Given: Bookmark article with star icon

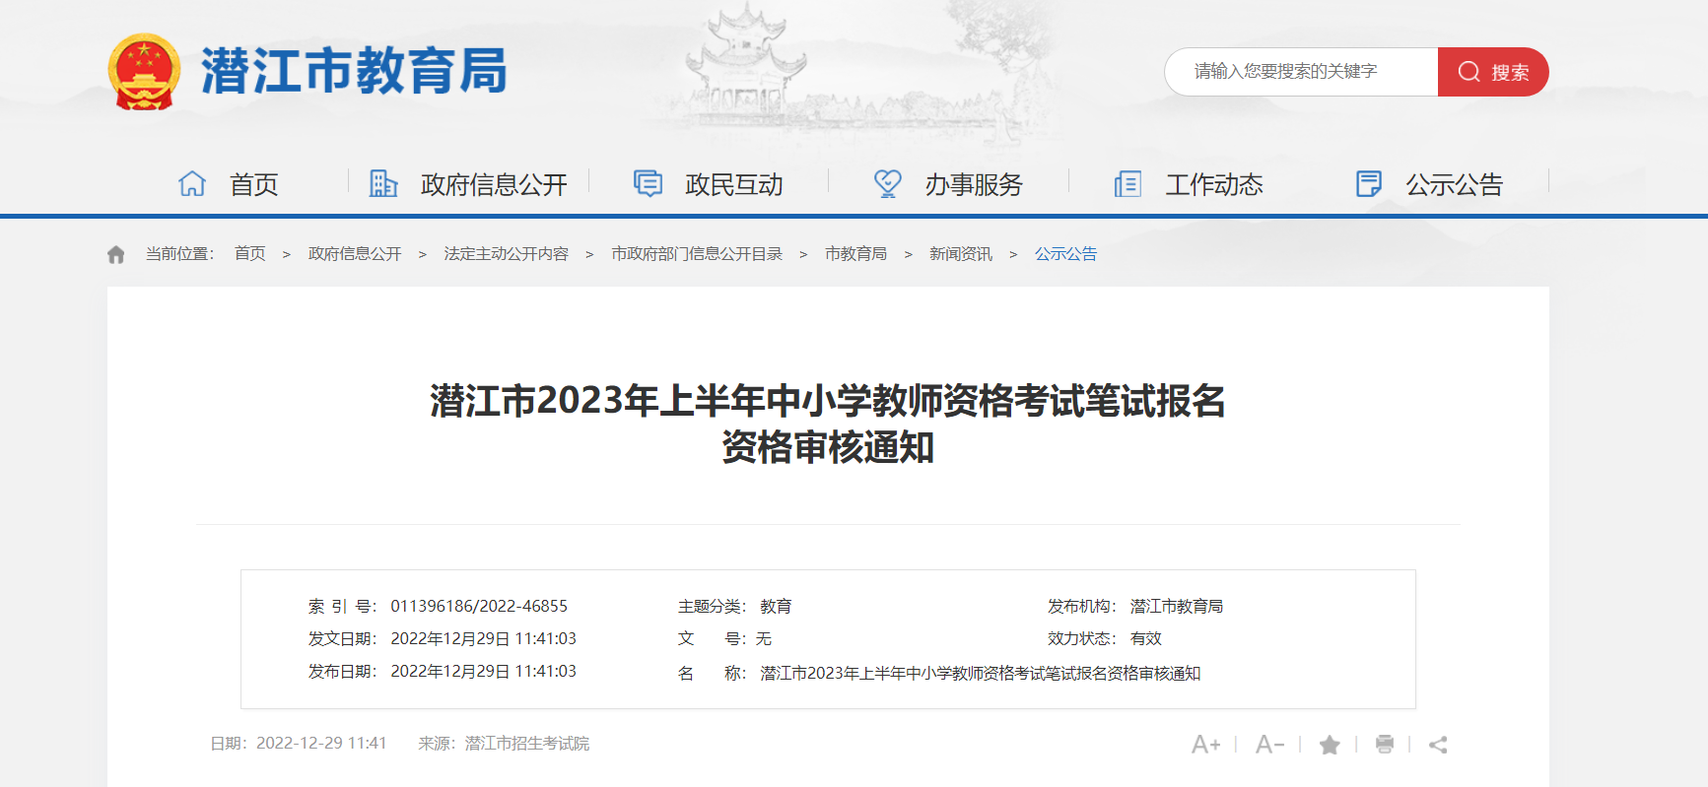Looking at the screenshot, I should coord(1330,745).
